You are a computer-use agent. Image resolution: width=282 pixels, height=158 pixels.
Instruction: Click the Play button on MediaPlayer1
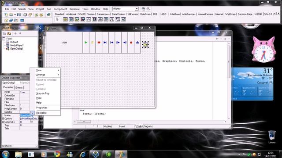point(86,43)
